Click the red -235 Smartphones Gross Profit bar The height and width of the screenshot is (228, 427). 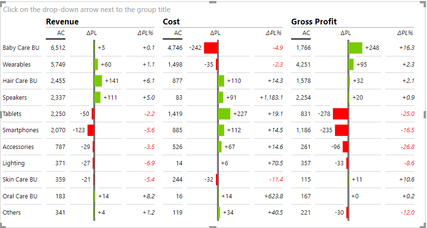(342, 130)
